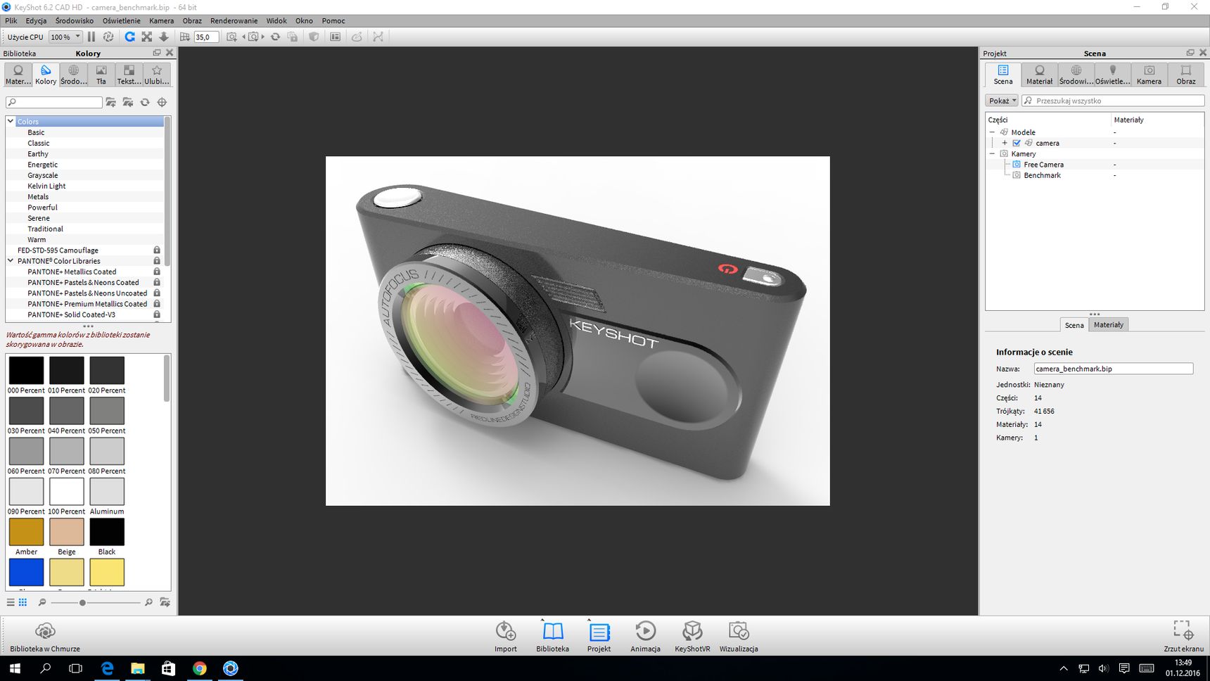Pick the Amber color swatch
1210x681 pixels.
pos(26,532)
